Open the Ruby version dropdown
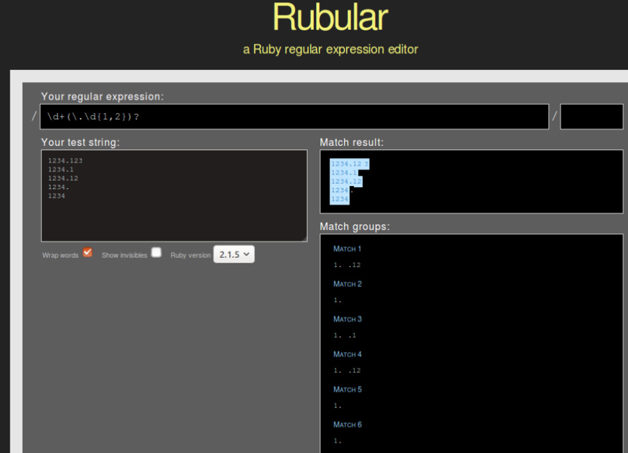The height and width of the screenshot is (453, 628). pyautogui.click(x=234, y=254)
